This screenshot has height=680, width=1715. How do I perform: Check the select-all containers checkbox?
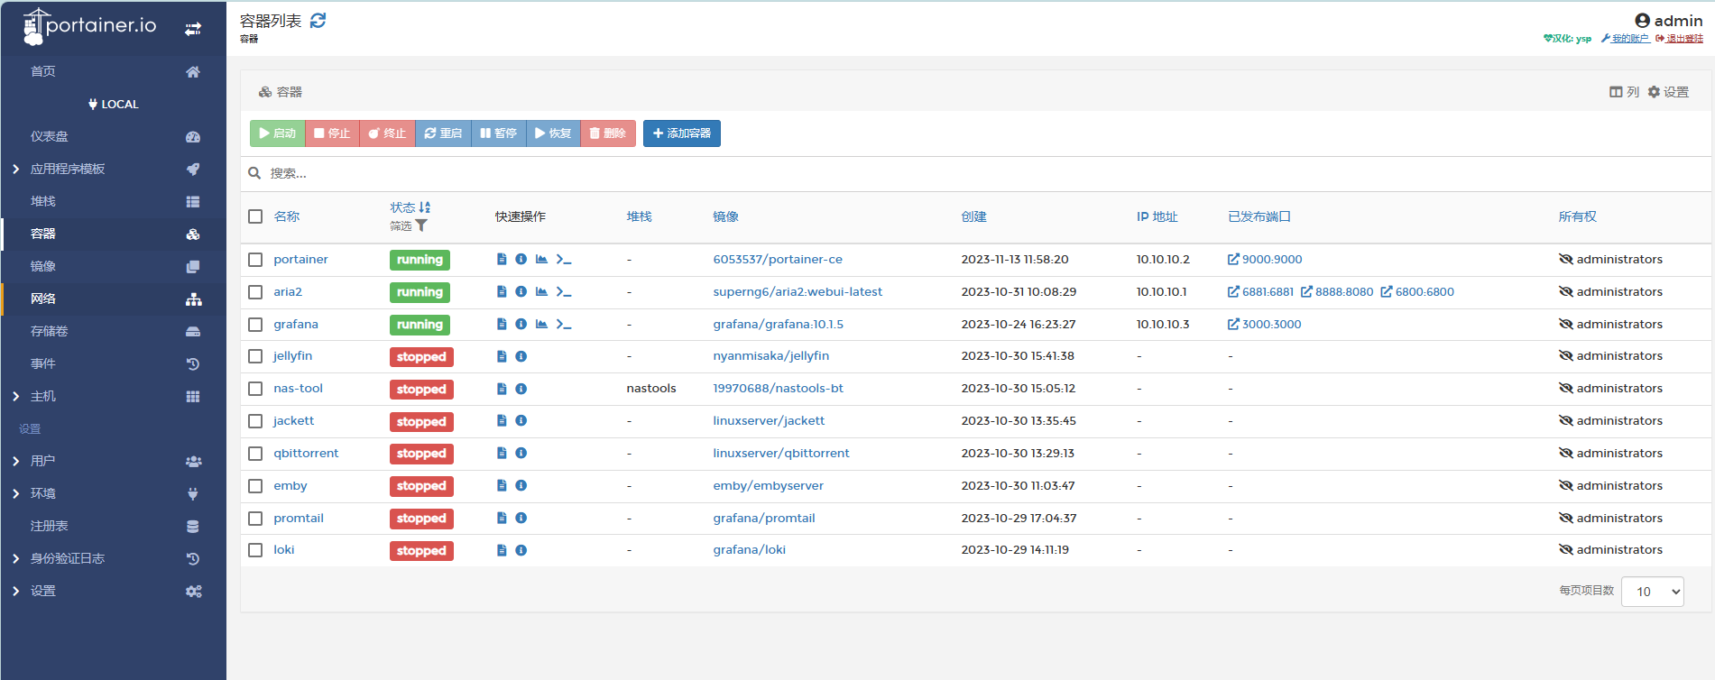(255, 216)
